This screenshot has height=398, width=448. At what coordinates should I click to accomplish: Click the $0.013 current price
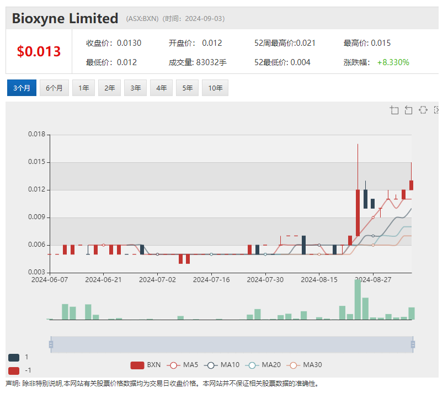click(39, 51)
